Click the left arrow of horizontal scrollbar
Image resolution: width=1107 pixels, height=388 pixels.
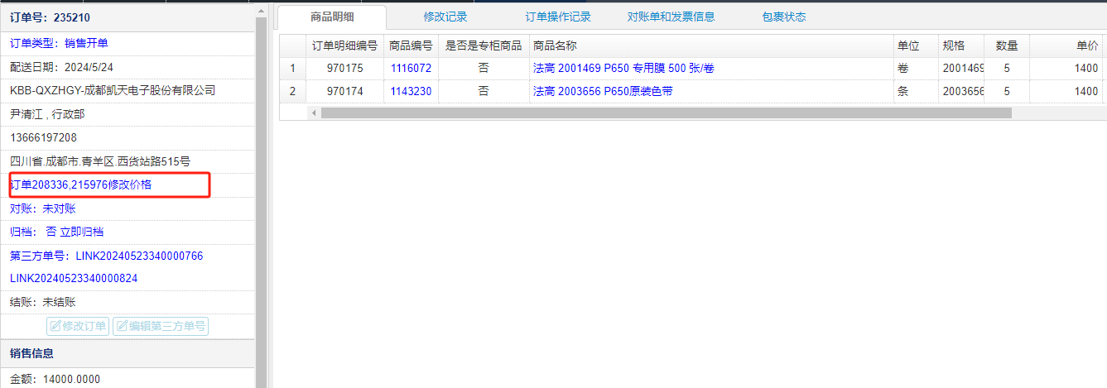pos(314,113)
